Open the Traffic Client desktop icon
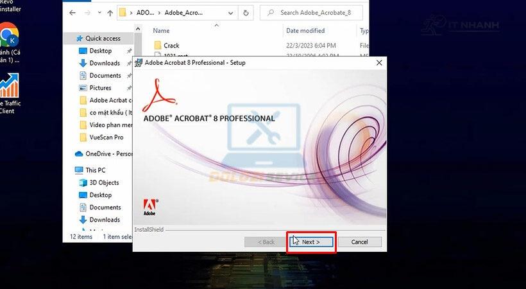This screenshot has width=526, height=289. click(10, 94)
